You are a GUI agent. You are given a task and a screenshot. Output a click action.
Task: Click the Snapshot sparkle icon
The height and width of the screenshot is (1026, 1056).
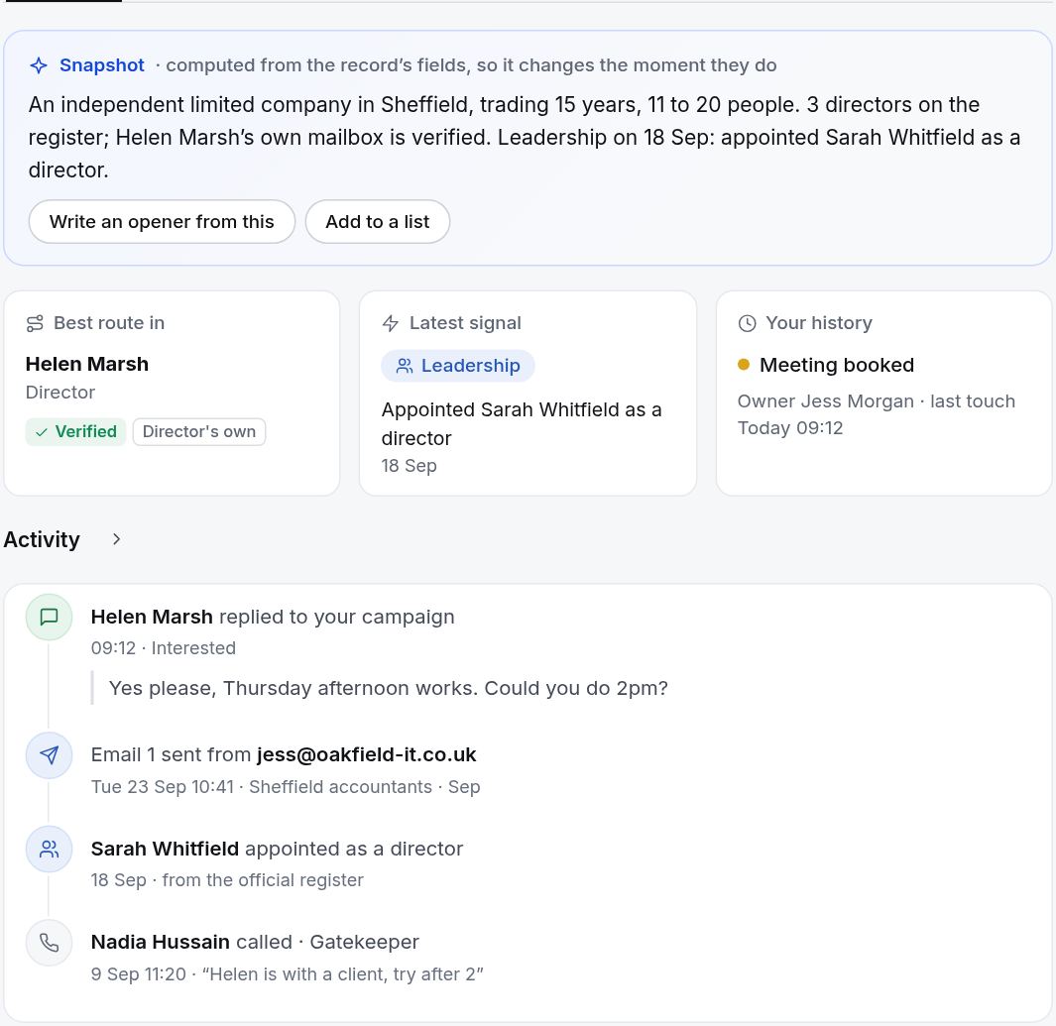pyautogui.click(x=39, y=65)
